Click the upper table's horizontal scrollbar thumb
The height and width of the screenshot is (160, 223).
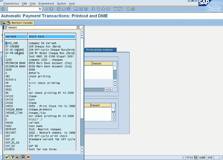(94, 90)
